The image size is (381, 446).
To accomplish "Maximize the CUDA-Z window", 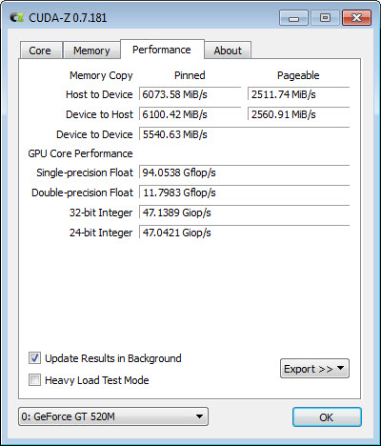I will click(325, 17).
